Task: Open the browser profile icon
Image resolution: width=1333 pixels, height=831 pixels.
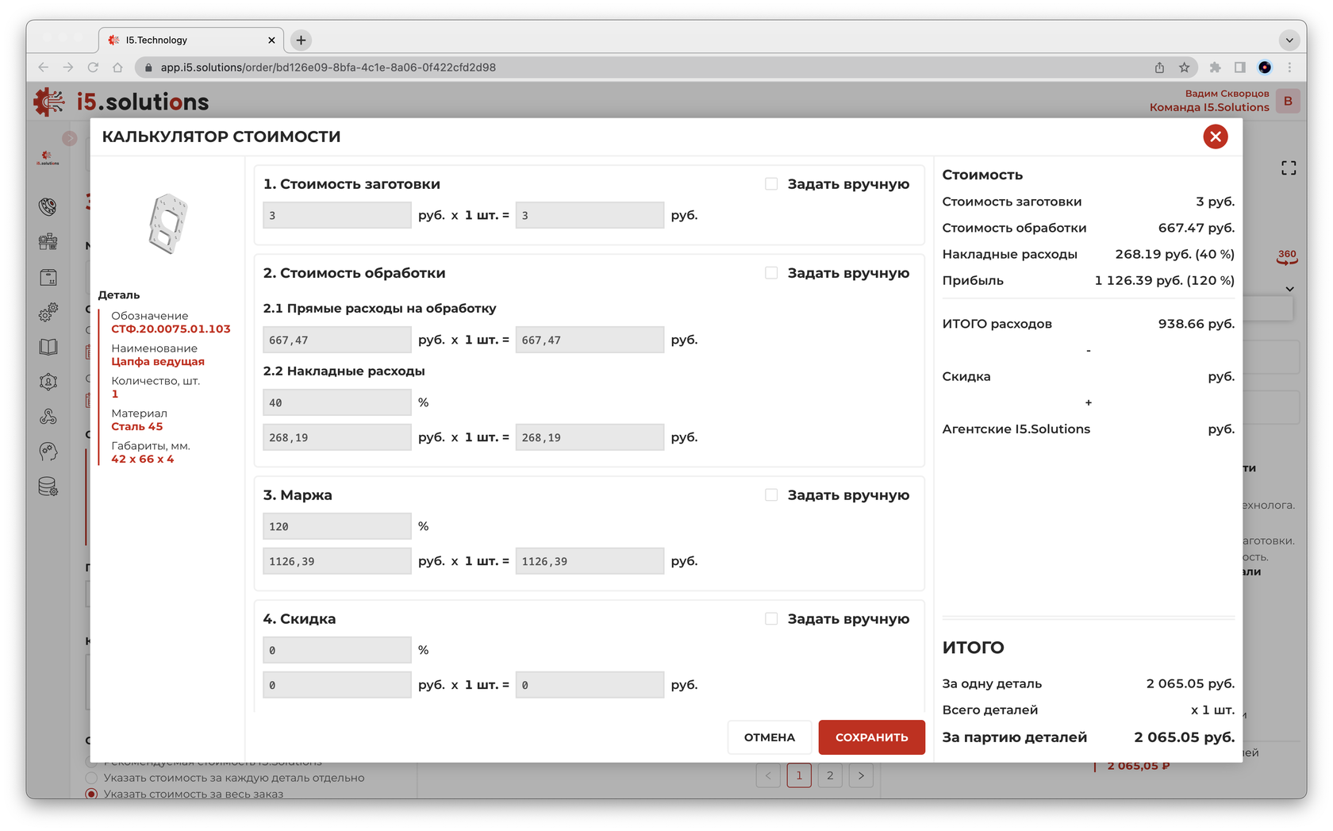Action: [x=1265, y=67]
